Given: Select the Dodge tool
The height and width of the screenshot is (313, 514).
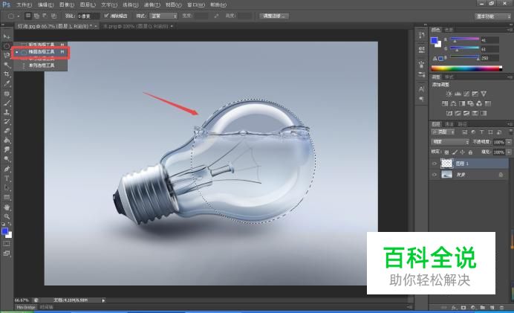Looking at the screenshot, I should click(x=7, y=159).
